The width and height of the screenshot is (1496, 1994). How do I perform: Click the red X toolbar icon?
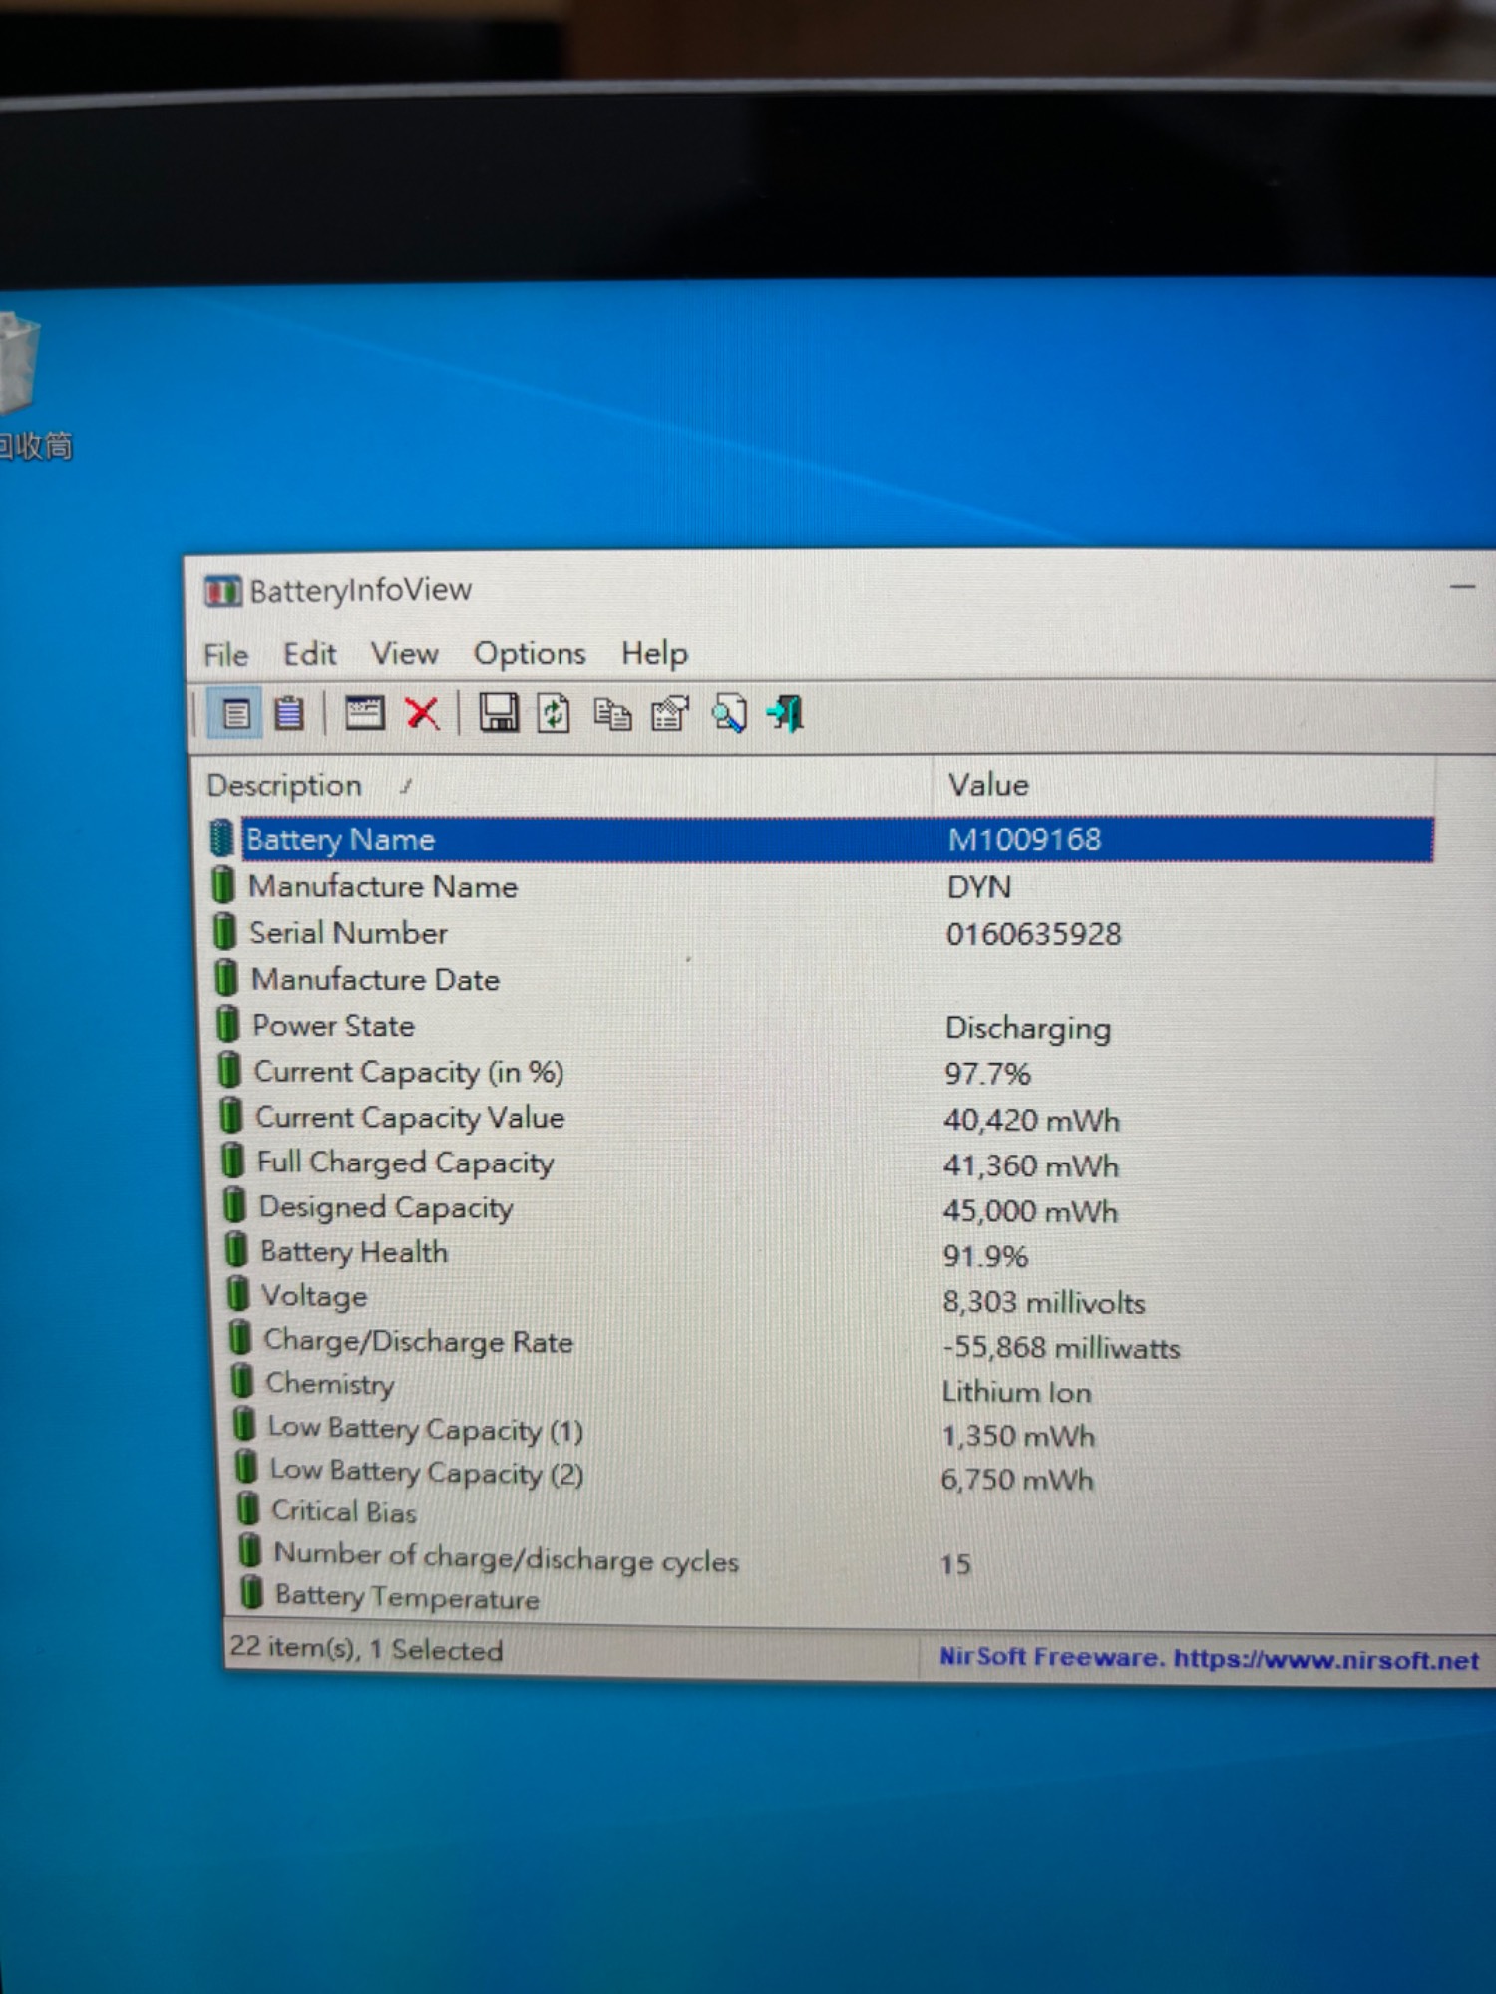pyautogui.click(x=423, y=714)
